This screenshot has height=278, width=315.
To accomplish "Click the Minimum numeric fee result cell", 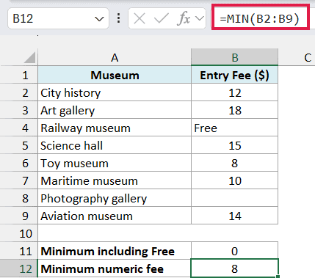I will coord(234,268).
